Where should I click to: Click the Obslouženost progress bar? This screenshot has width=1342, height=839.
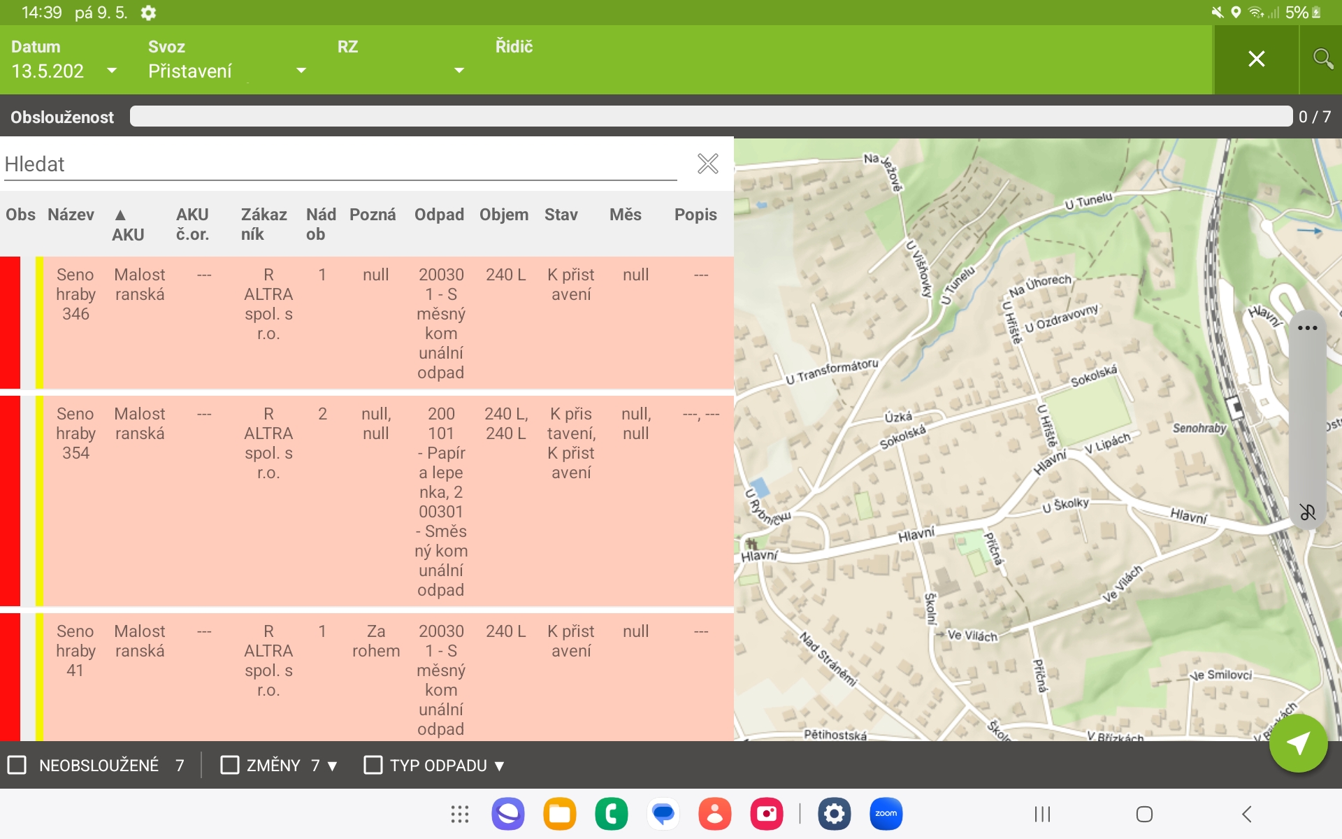click(x=710, y=117)
